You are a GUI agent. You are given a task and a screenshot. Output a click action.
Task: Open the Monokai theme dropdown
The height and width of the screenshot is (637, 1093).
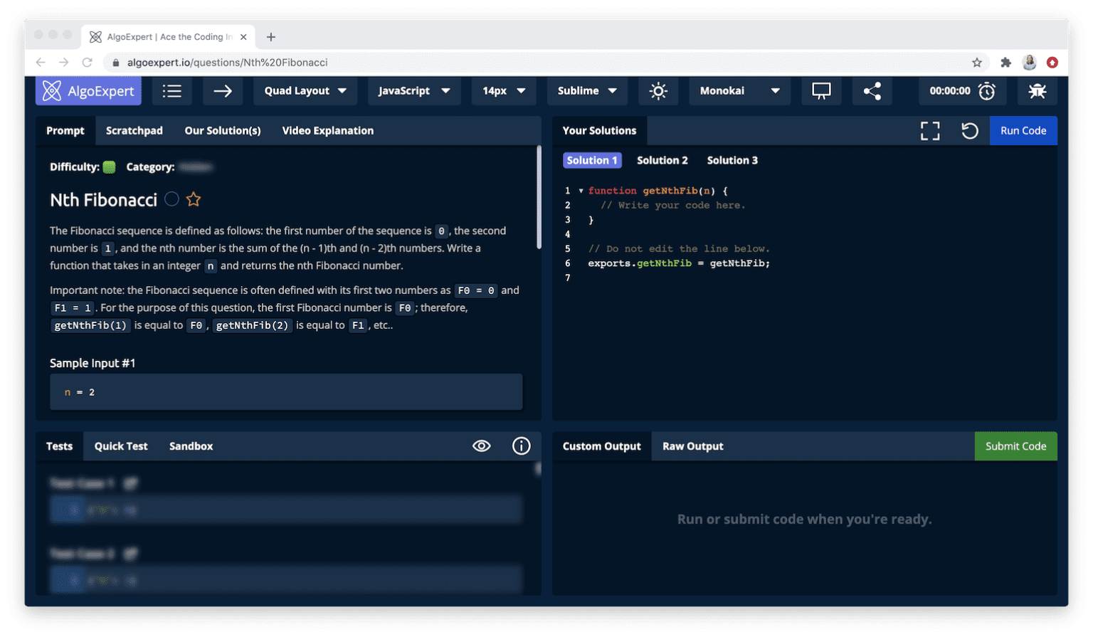[739, 91]
